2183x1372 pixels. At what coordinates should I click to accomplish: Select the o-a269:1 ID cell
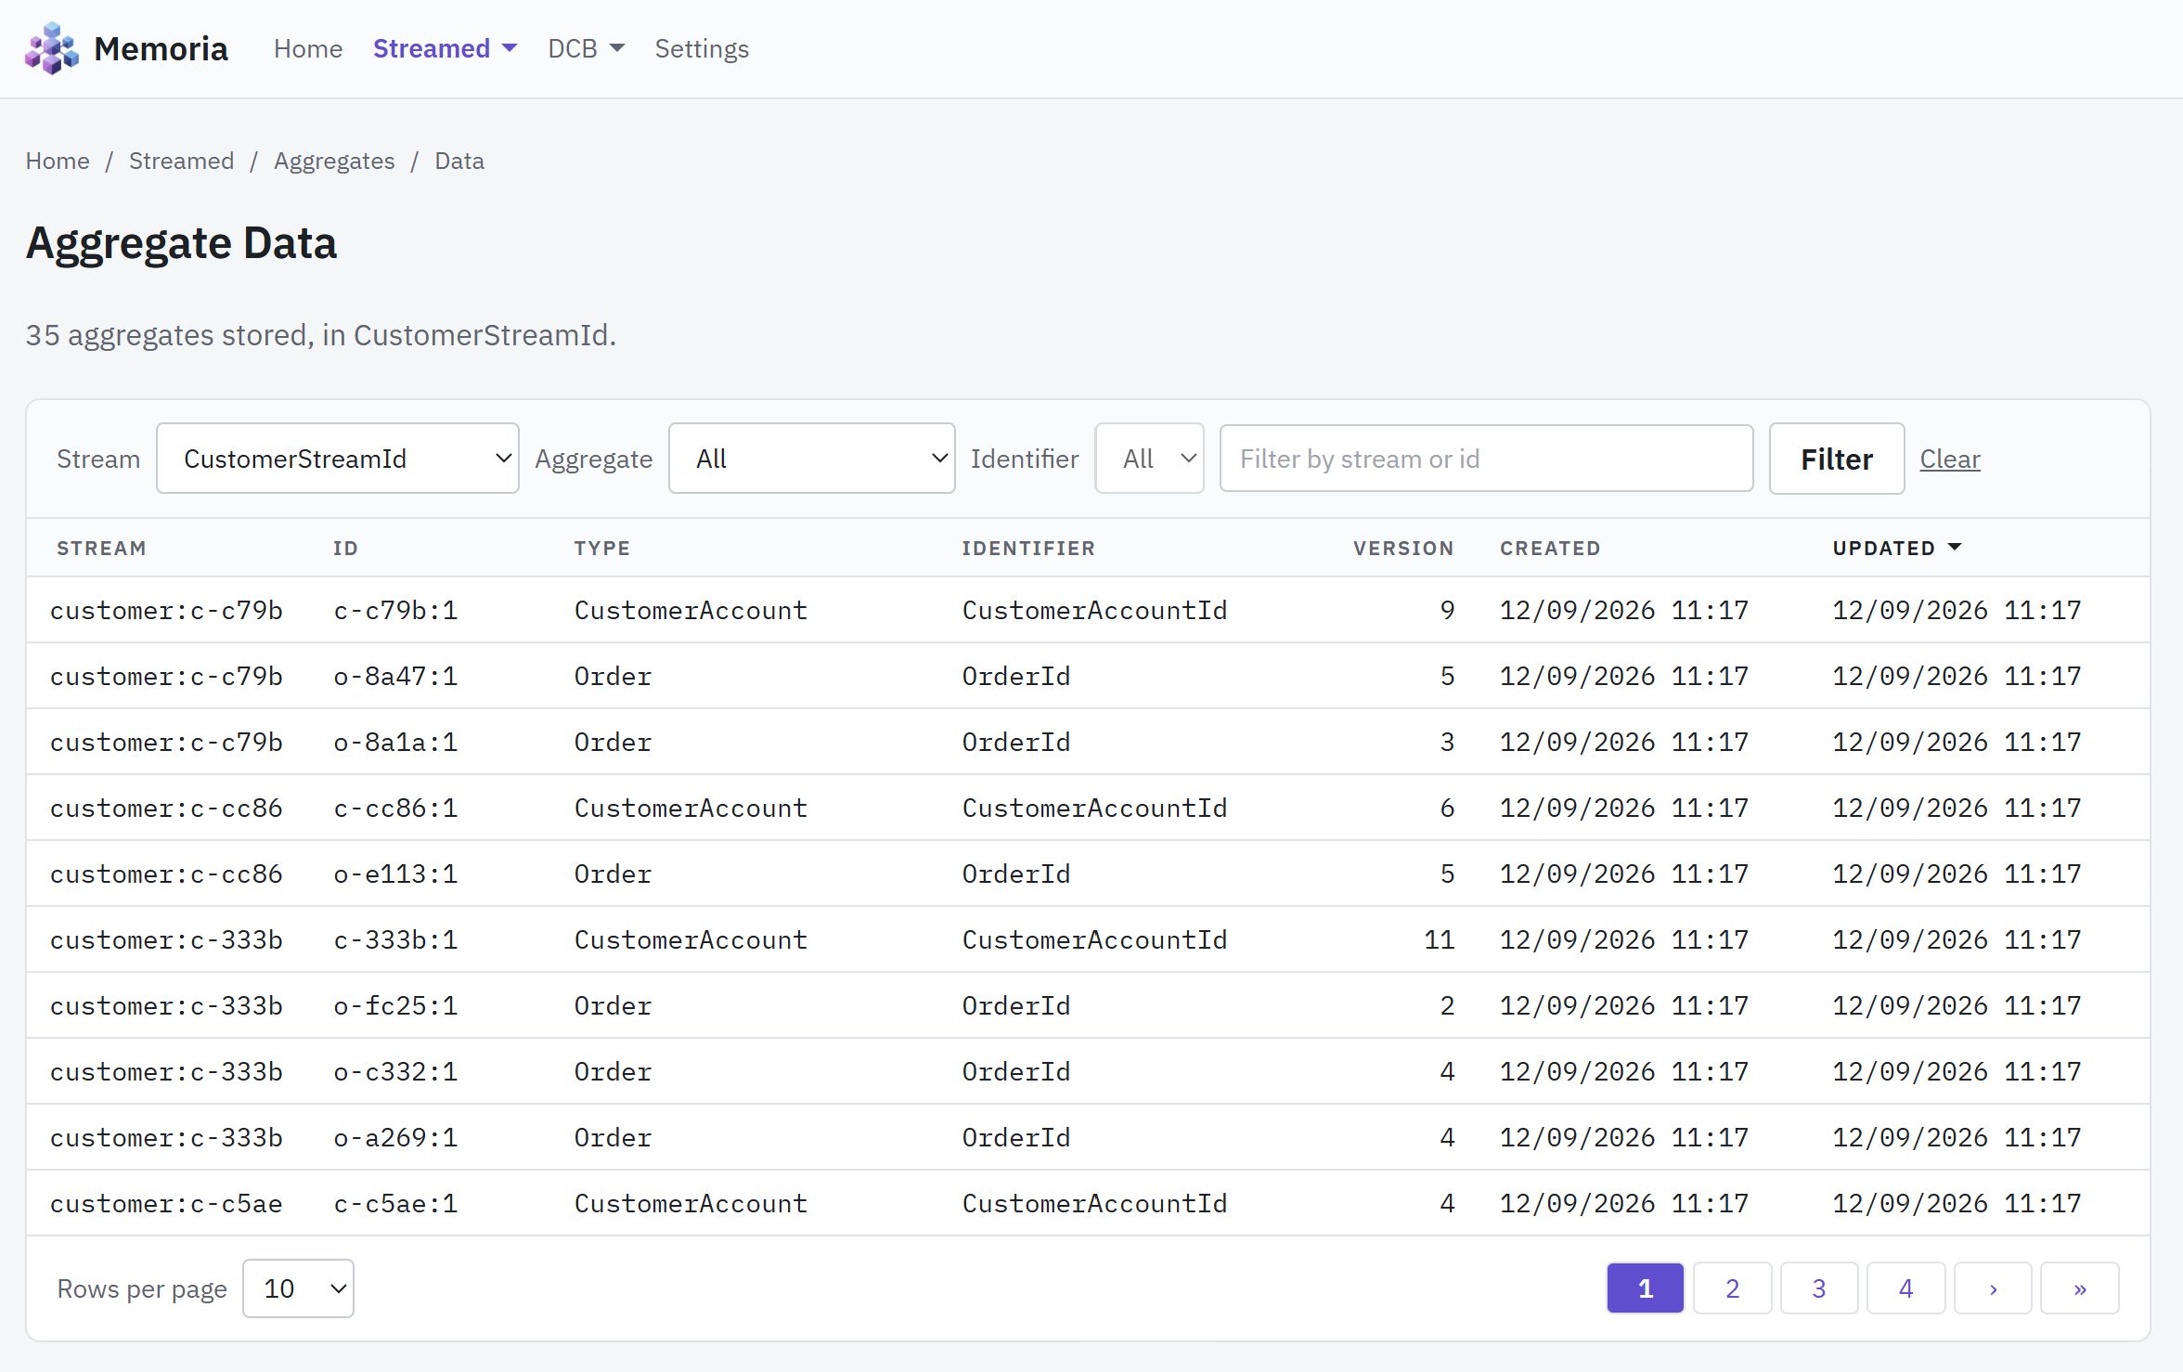(x=395, y=1137)
